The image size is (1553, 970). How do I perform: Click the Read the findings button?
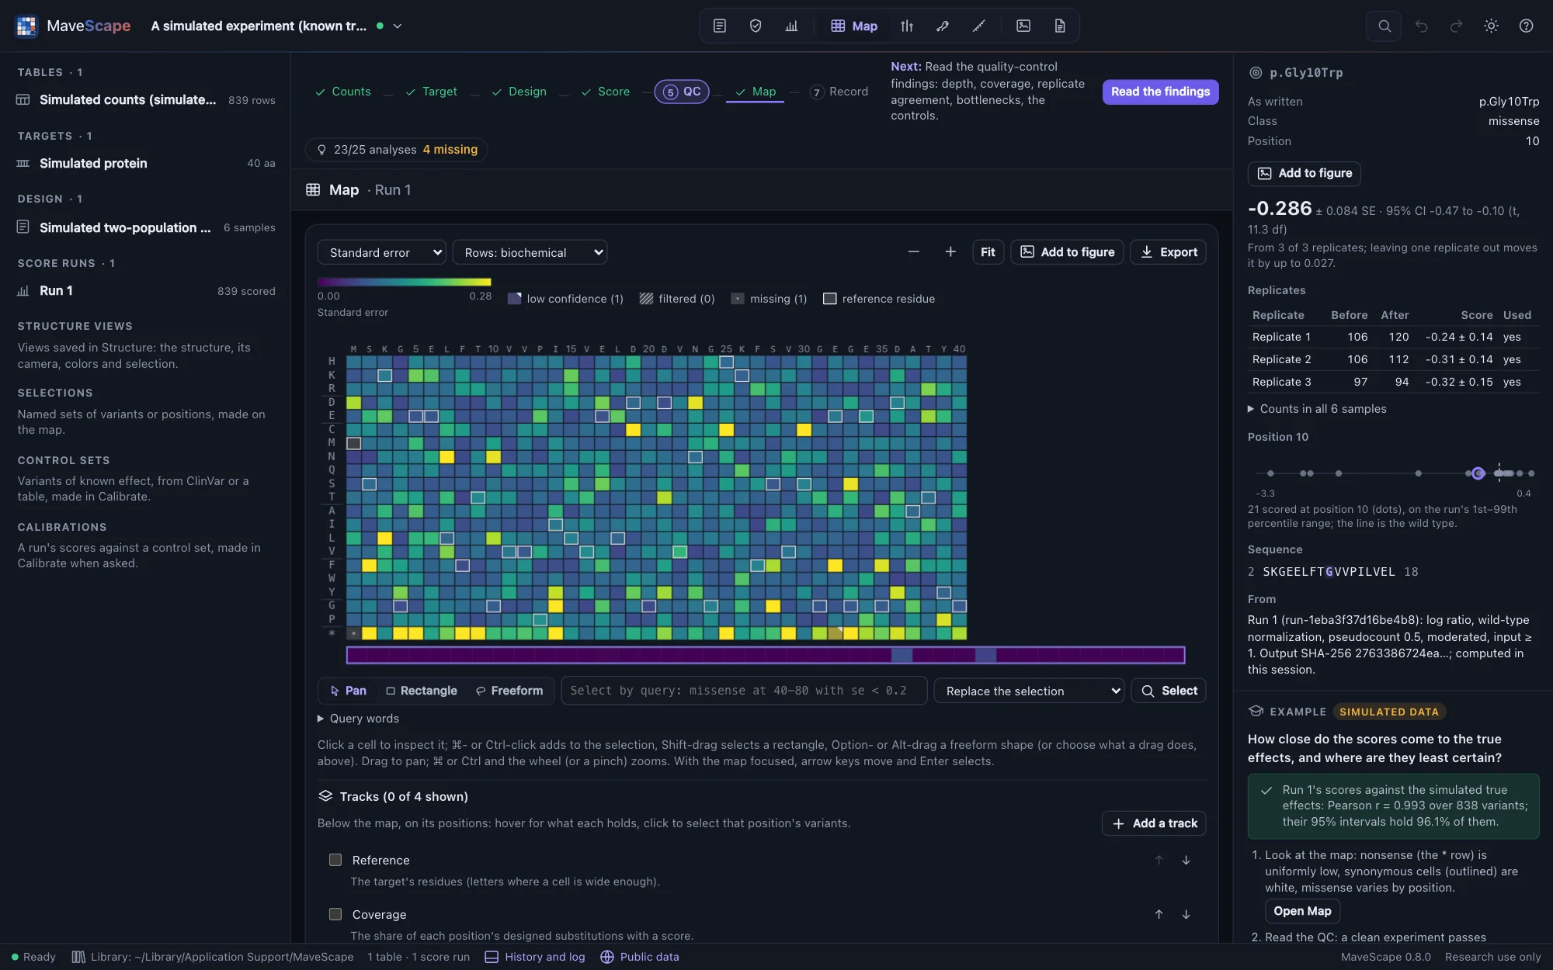(x=1160, y=92)
